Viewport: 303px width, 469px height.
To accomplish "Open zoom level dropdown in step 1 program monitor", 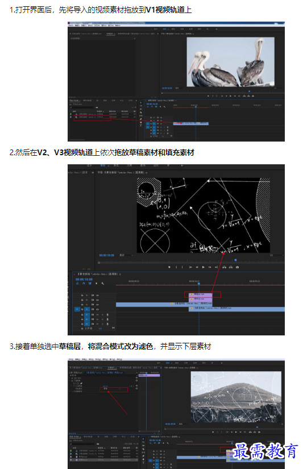I will 179,88.
